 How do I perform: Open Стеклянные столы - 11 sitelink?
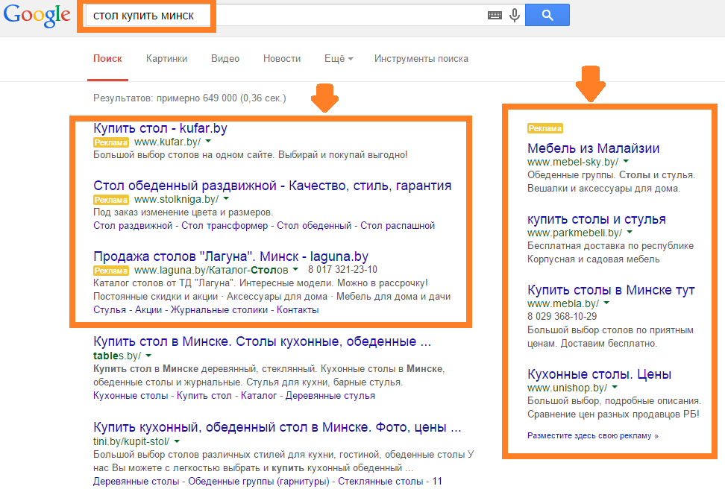click(x=390, y=481)
